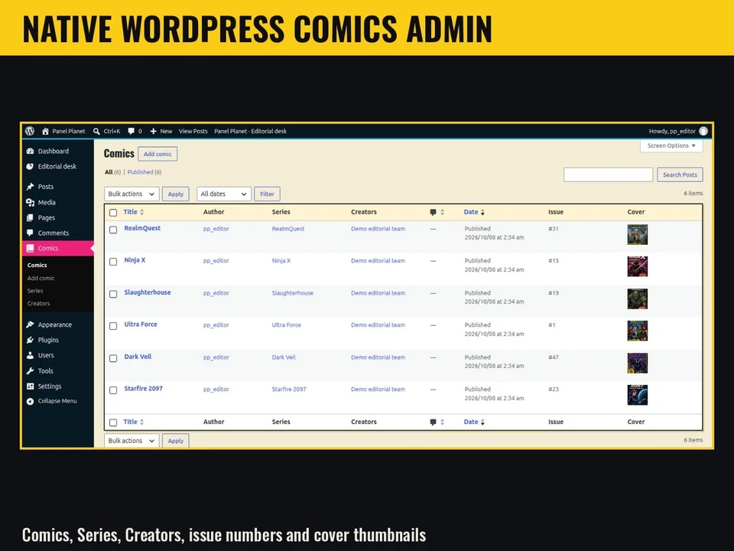This screenshot has height=551, width=734.
Task: Click pp_editor avatar icon
Action: coord(703,131)
